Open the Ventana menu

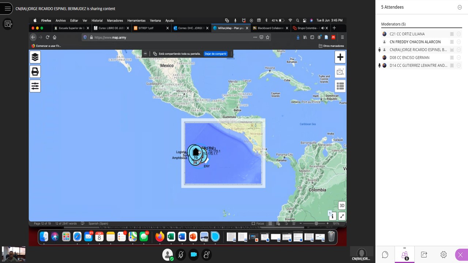(155, 20)
